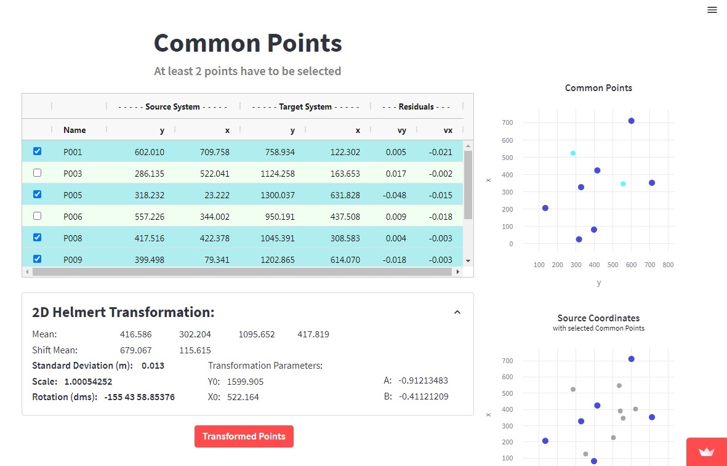The image size is (727, 466).
Task: Click the cell with value 758.934
Action: 280,152
